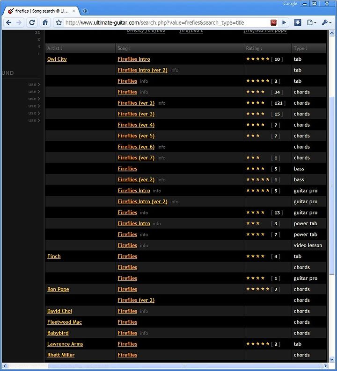Open Fireflies (ver 2) chords rated 121
Screen dimensions: 337x371
point(136,103)
